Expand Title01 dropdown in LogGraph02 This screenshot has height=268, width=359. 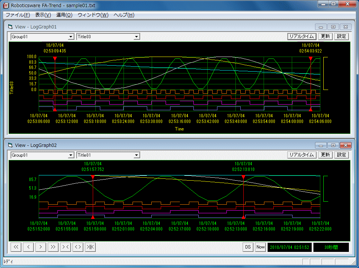[137, 155]
